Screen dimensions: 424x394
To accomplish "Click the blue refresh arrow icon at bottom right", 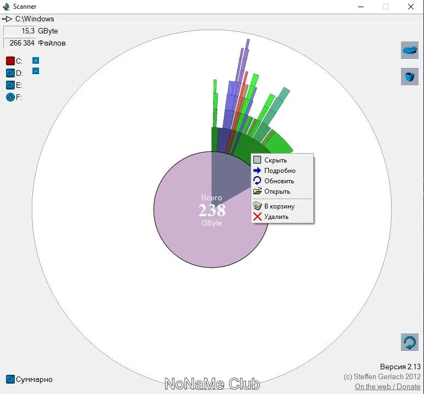I will [x=410, y=342].
